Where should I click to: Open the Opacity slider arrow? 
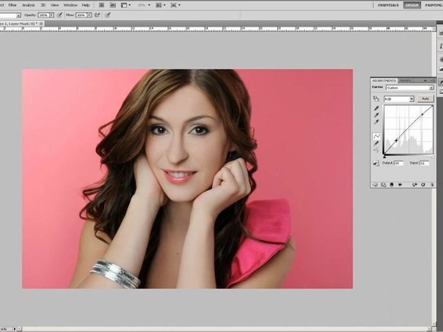pos(52,15)
